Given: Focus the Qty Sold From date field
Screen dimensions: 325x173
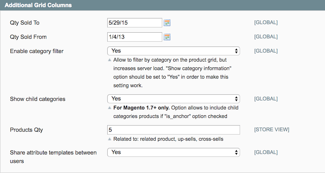Looking at the screenshot, I should (x=135, y=37).
